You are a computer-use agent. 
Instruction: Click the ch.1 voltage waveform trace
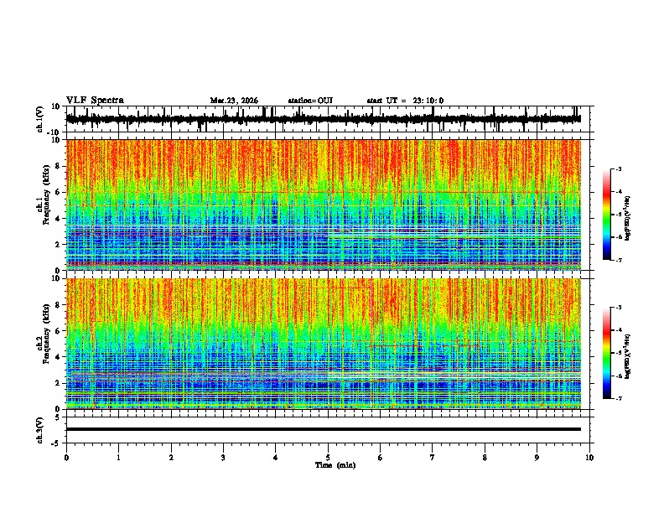(x=323, y=119)
